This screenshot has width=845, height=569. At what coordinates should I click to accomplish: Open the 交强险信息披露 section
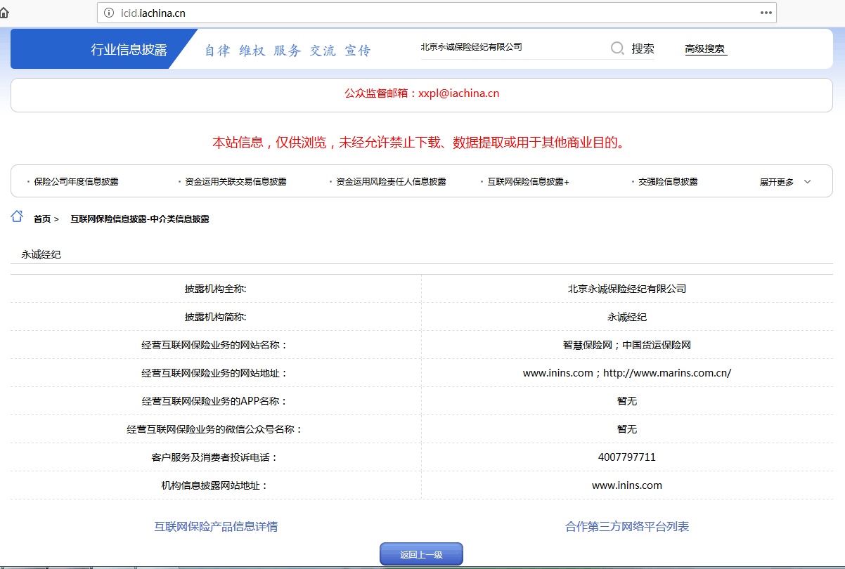click(667, 182)
